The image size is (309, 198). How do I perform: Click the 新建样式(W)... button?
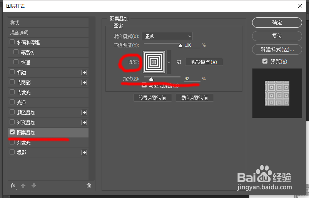coord(277,49)
